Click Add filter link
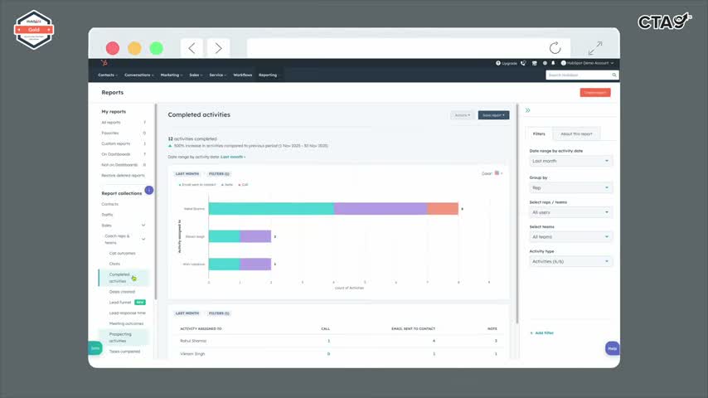The height and width of the screenshot is (398, 708). [x=542, y=333]
